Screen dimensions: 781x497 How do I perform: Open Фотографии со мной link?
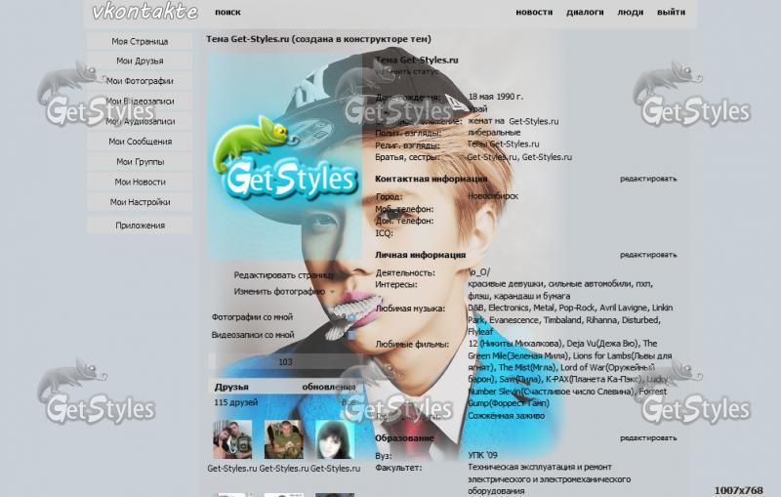click(x=252, y=317)
